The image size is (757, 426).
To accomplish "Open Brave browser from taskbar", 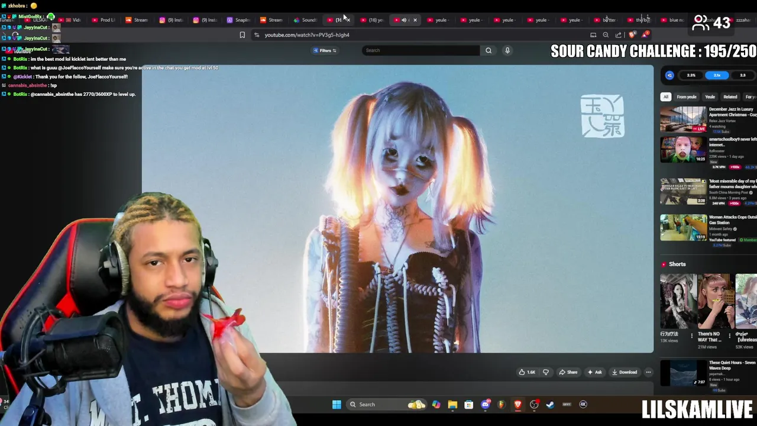I will [518, 405].
